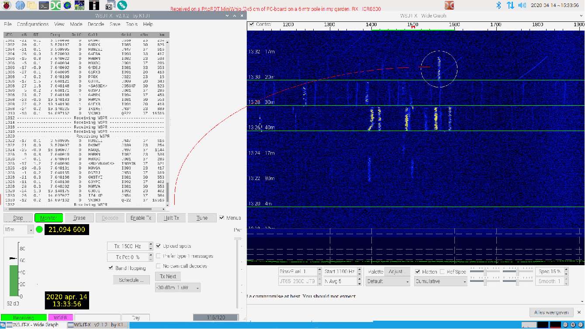Open the terminal from the taskbar
The image size is (585, 329).
point(44,5)
